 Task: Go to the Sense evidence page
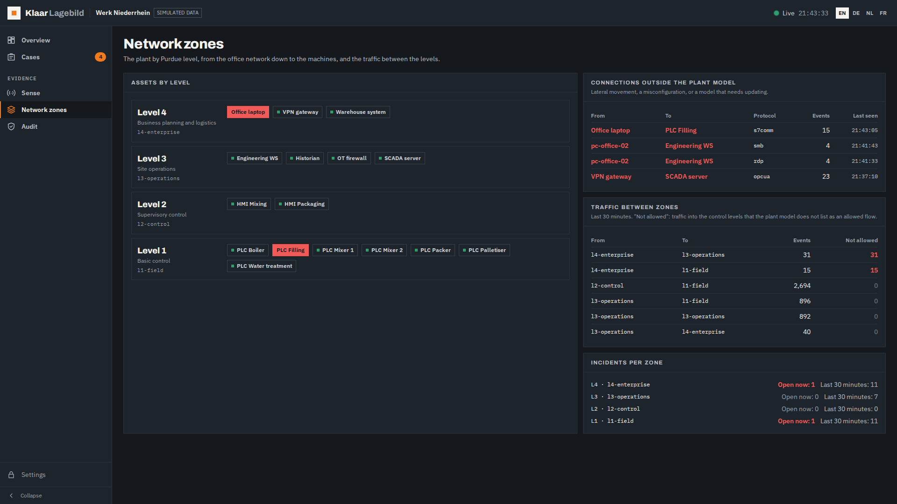point(56,93)
